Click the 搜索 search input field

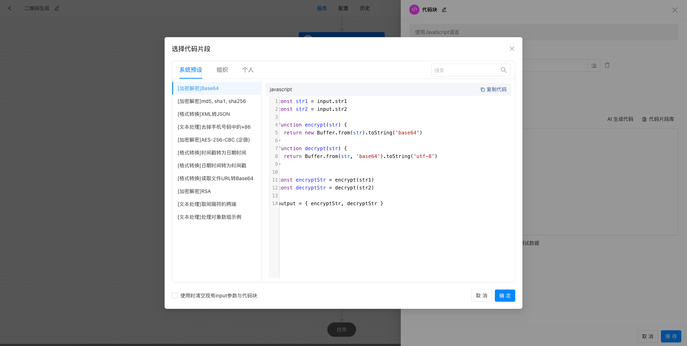465,70
